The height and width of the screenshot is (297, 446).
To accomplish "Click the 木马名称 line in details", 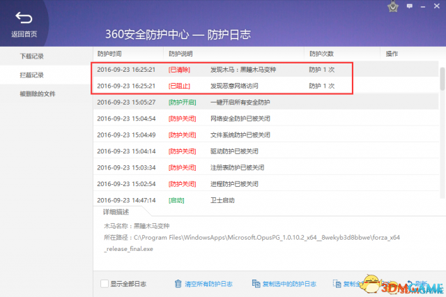I will click(137, 226).
